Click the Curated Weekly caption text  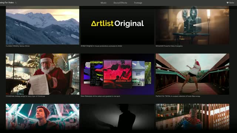[18, 46]
